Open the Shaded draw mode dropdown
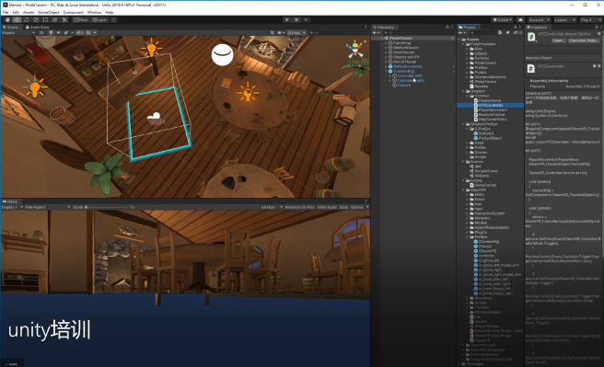This screenshot has width=604, height=367. 18,33
